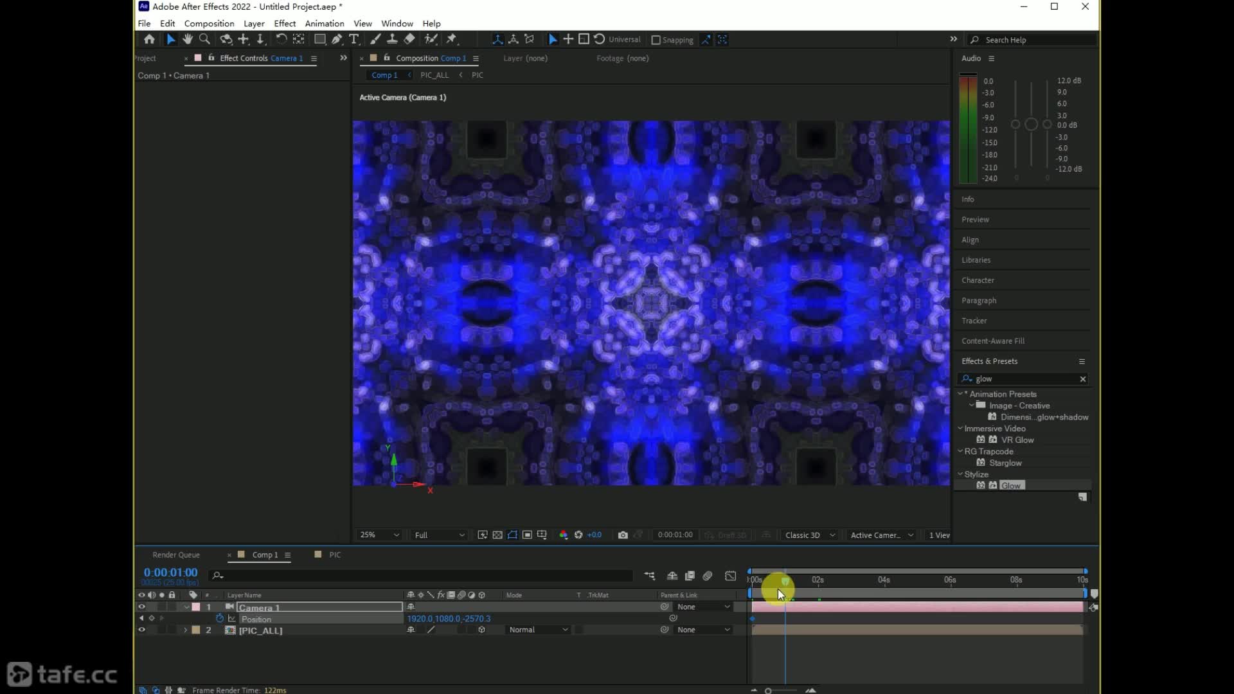The height and width of the screenshot is (694, 1234).
Task: Select the Pen tool
Action: point(337,39)
